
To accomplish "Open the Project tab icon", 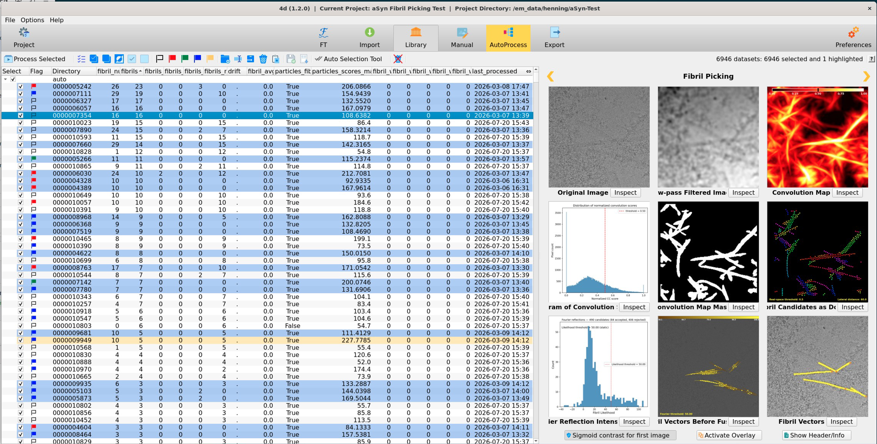I will pos(24,38).
